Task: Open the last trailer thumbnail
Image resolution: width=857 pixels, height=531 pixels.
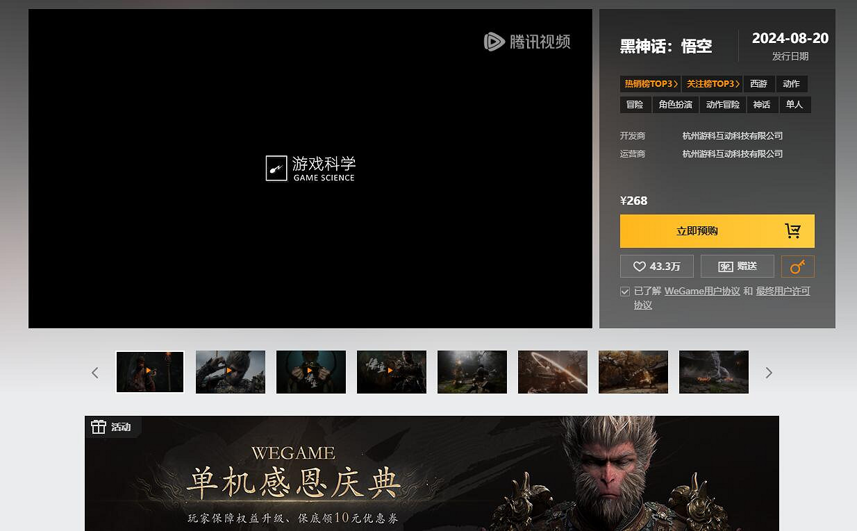Action: coord(713,371)
